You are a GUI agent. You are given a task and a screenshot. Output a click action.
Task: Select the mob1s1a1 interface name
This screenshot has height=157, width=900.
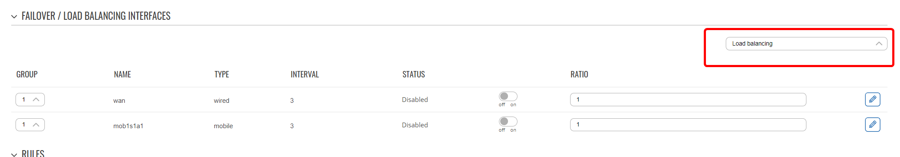tap(128, 126)
